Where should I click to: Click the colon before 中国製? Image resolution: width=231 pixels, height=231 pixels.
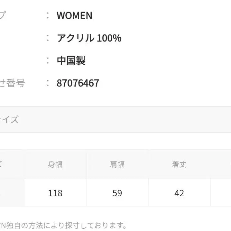tap(48, 61)
